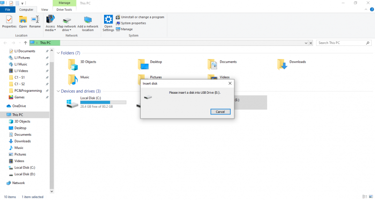Open the File menu tab
The image size is (375, 200).
pos(8,9)
